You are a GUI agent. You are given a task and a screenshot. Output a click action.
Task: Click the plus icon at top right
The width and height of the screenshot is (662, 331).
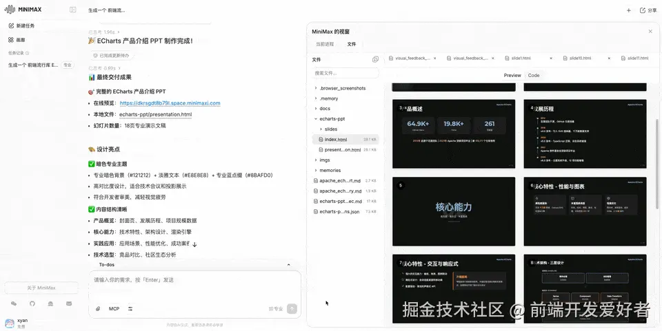629,10
